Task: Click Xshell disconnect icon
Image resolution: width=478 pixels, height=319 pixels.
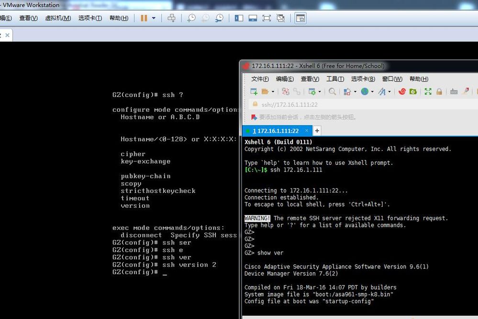Action: pos(286,92)
